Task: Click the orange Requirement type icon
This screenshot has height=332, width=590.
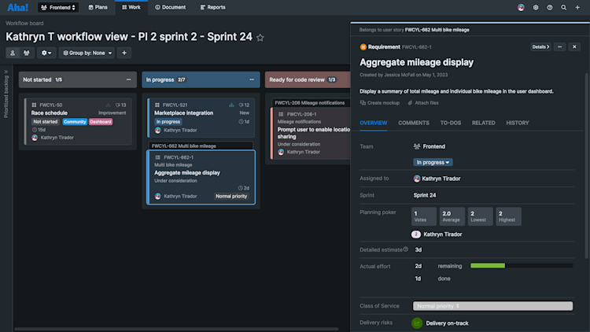Action: point(363,47)
